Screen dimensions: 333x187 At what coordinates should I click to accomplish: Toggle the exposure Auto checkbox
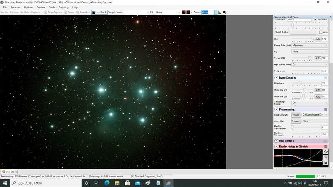(321, 32)
